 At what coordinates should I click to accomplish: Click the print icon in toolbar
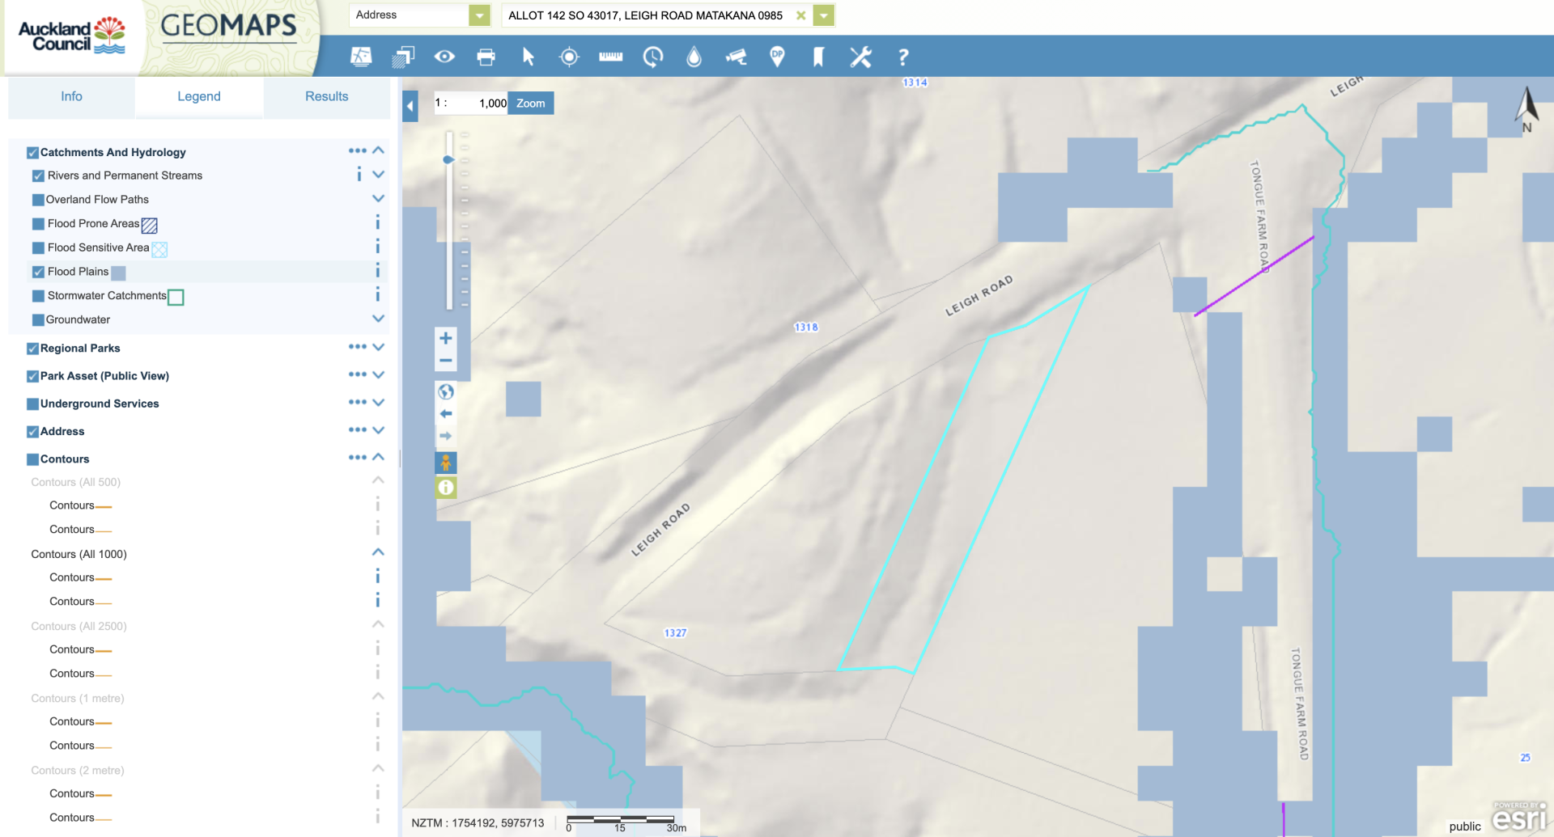click(x=486, y=57)
